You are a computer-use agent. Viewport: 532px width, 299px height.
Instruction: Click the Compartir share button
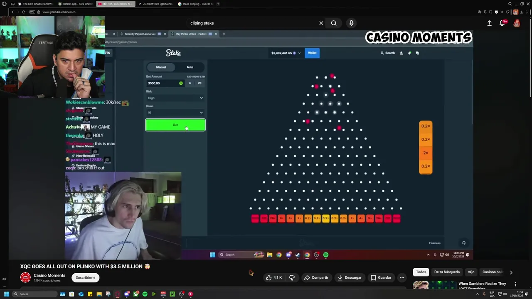[316, 277]
